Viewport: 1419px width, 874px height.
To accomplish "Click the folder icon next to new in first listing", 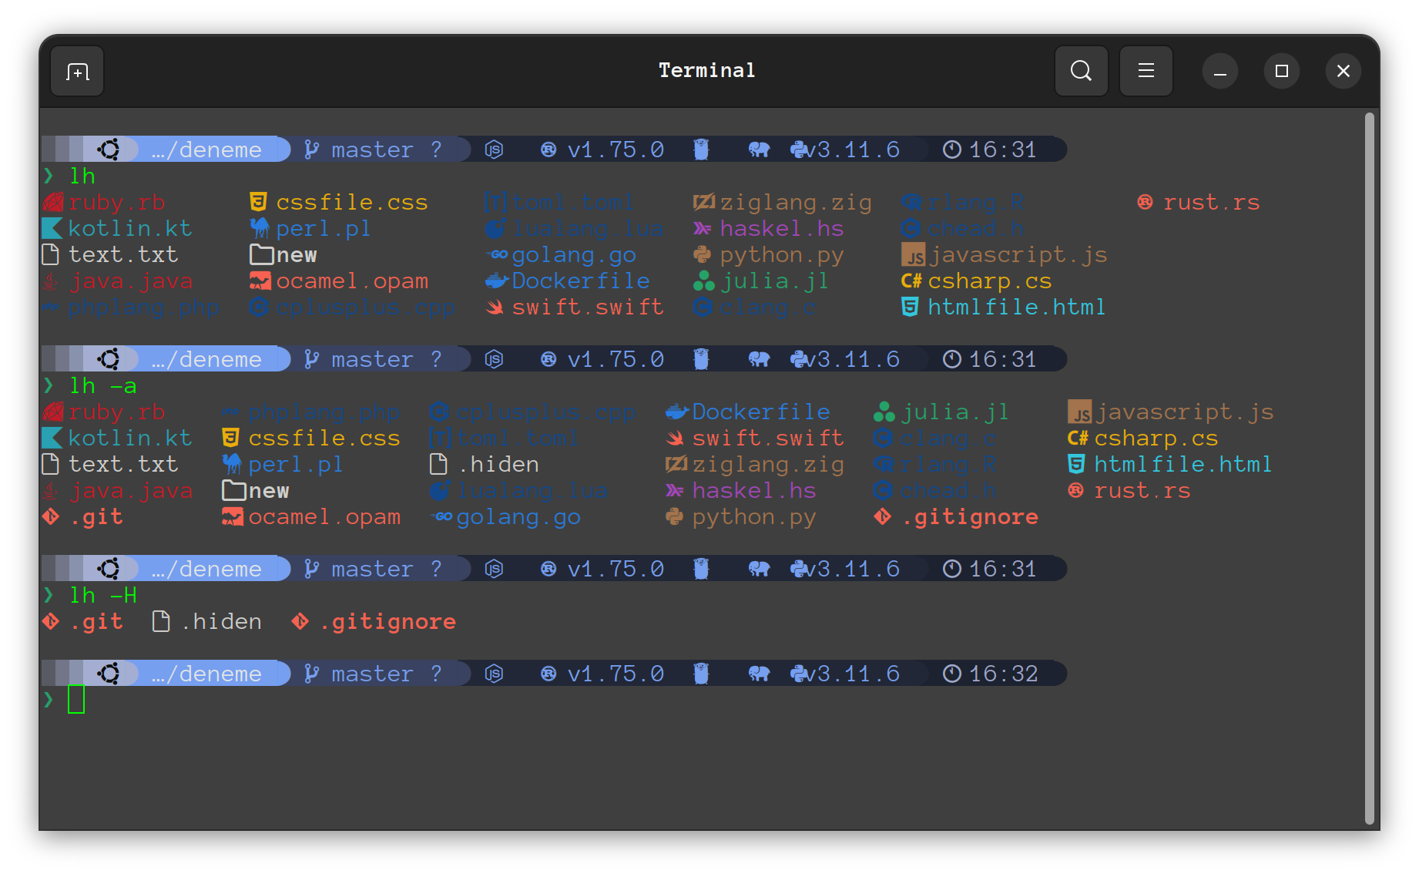I will pos(262,254).
